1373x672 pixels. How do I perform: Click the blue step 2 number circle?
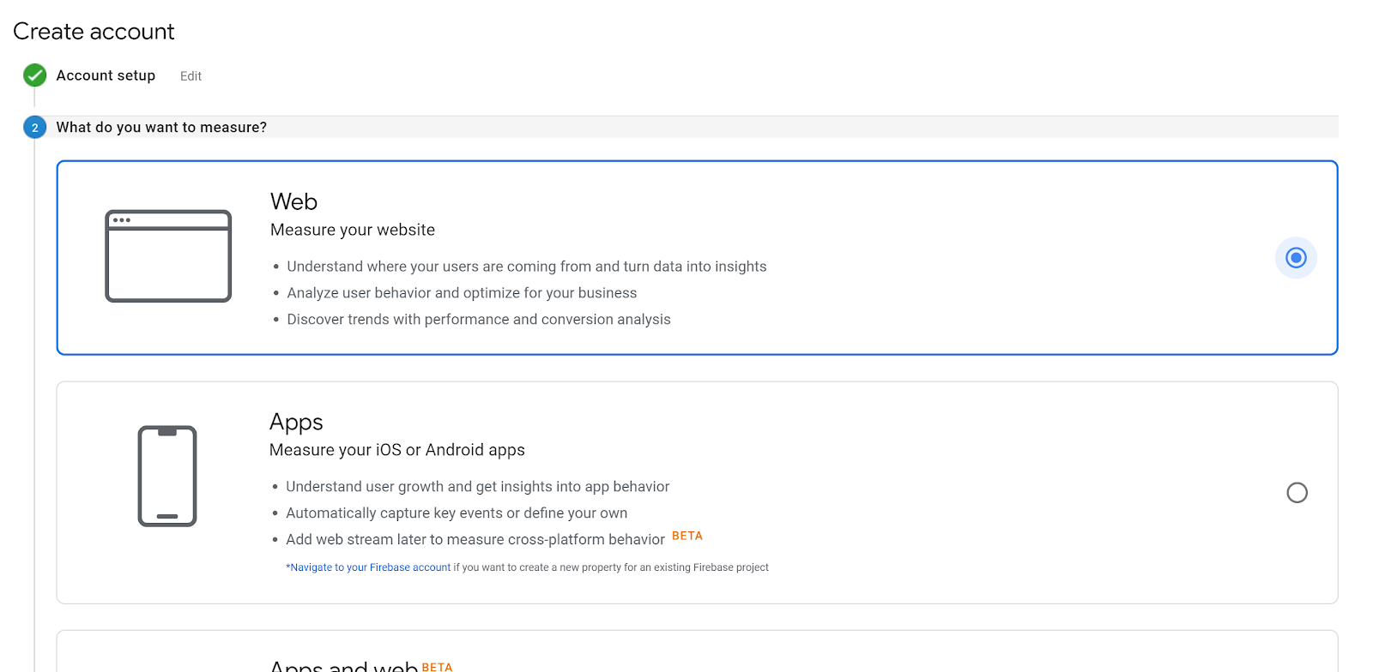click(35, 128)
